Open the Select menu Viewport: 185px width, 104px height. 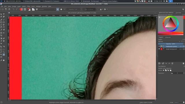point(24,6)
